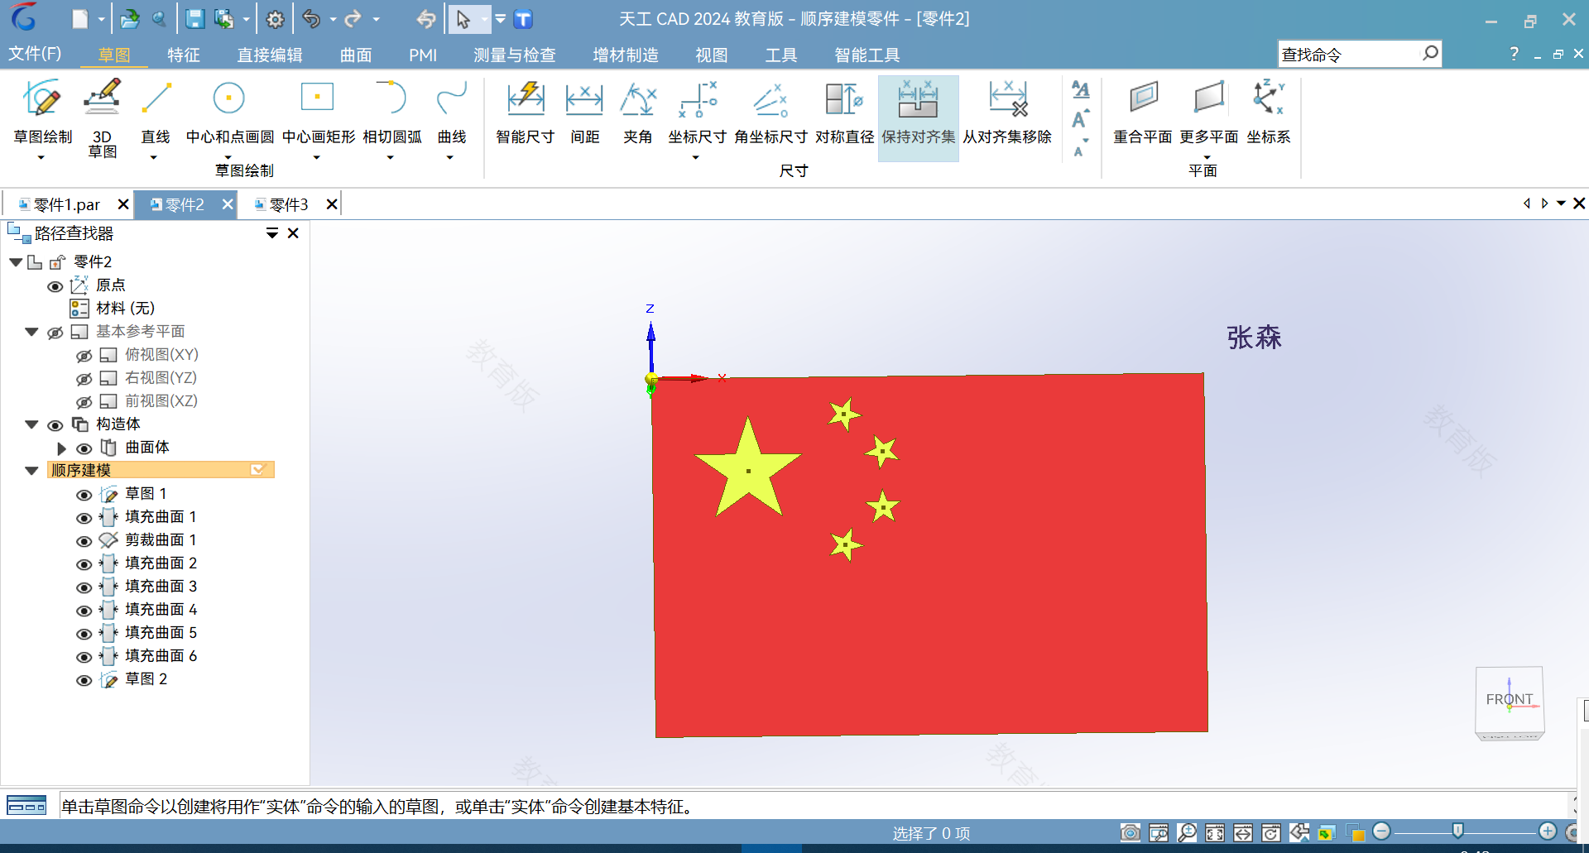The width and height of the screenshot is (1589, 853).
Task: Open settings via the gear icon
Action: click(276, 19)
